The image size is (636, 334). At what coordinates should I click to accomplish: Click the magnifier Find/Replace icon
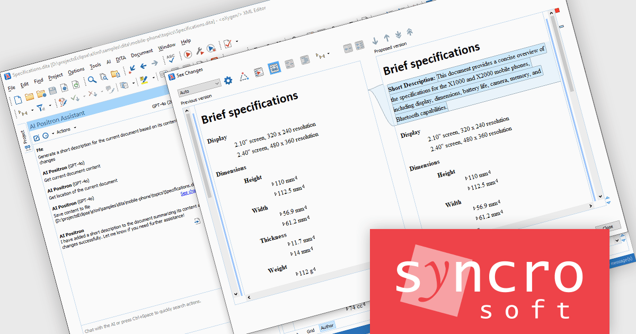point(91,80)
